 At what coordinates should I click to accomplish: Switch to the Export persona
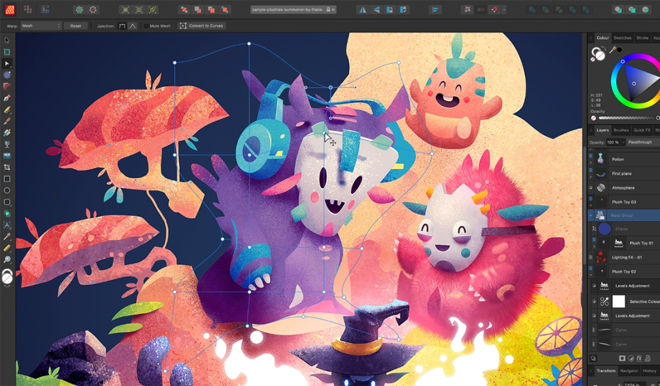45,9
